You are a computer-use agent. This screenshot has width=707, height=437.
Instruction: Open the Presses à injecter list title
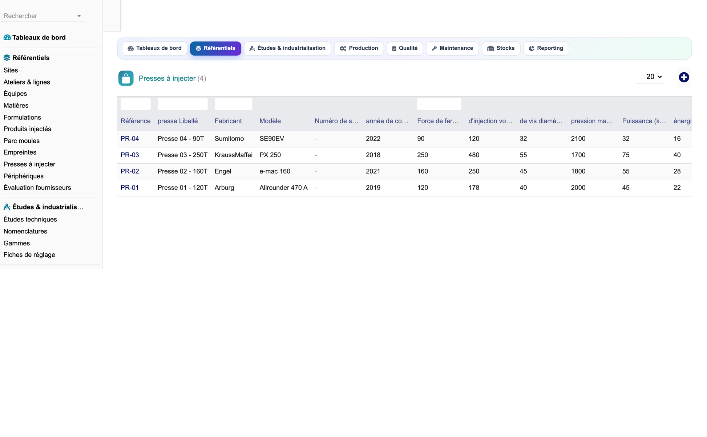tap(167, 78)
